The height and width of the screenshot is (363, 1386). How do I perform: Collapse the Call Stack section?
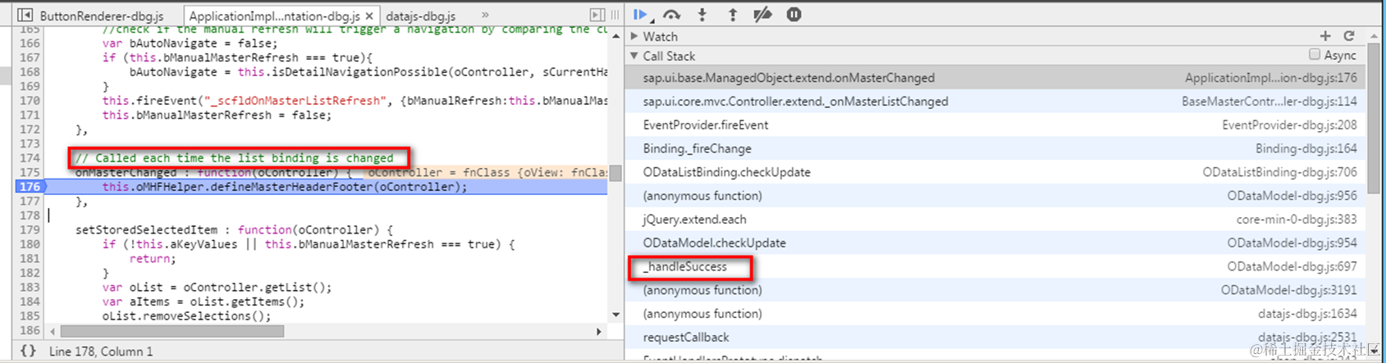634,56
